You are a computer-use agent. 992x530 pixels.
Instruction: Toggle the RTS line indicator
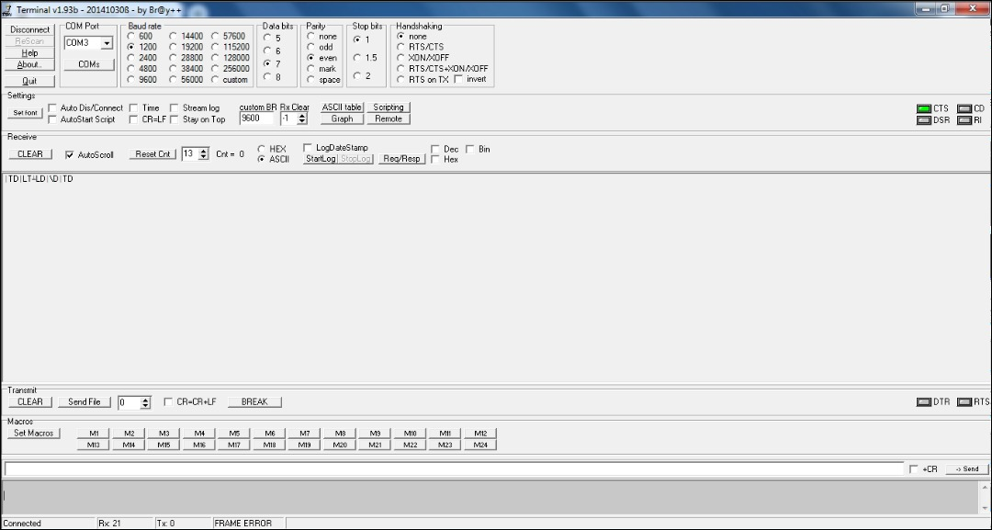click(964, 401)
